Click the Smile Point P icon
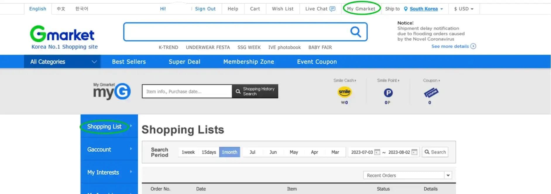 coord(388,93)
